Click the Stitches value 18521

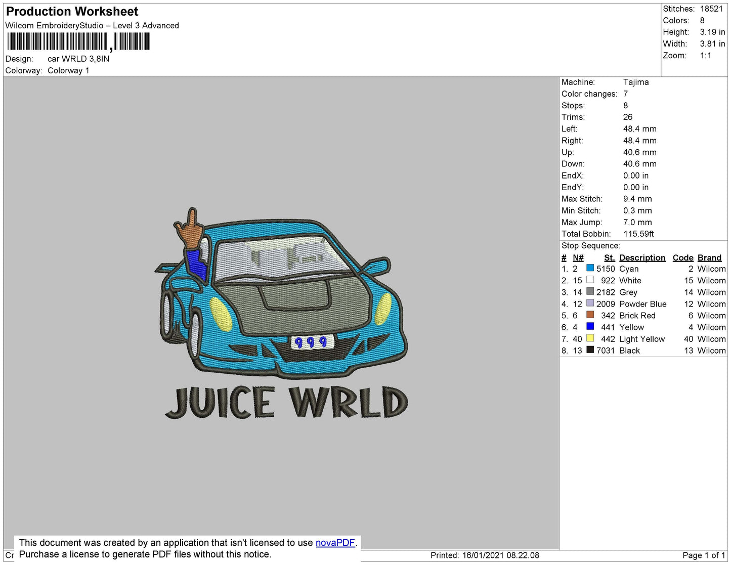coord(711,9)
